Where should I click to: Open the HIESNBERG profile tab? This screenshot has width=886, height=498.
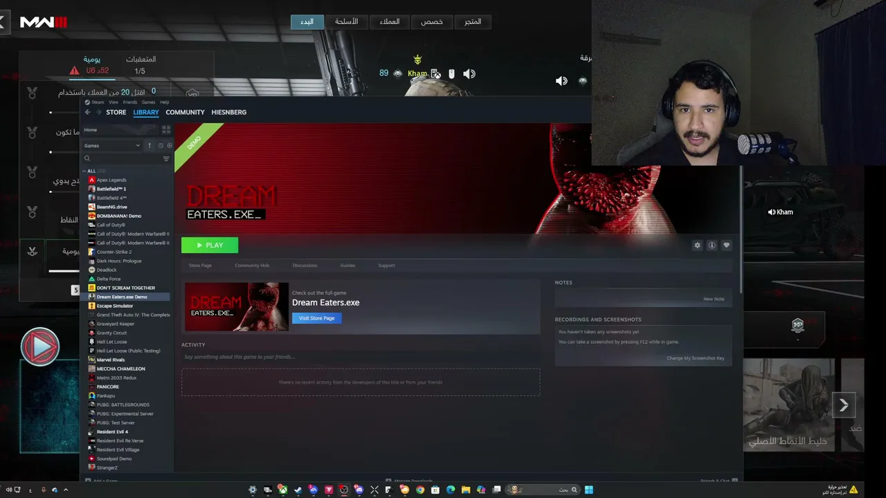pos(229,112)
